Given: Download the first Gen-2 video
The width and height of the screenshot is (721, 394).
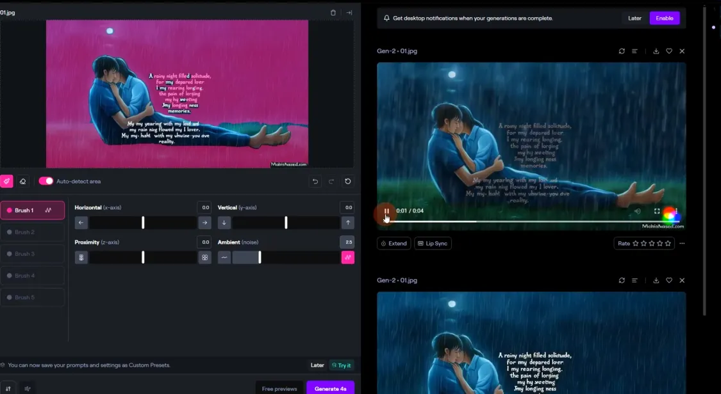Looking at the screenshot, I should (x=656, y=51).
